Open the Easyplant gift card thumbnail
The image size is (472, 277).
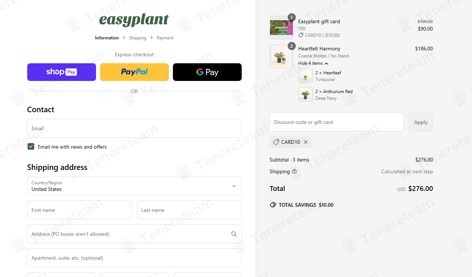pyautogui.click(x=281, y=28)
